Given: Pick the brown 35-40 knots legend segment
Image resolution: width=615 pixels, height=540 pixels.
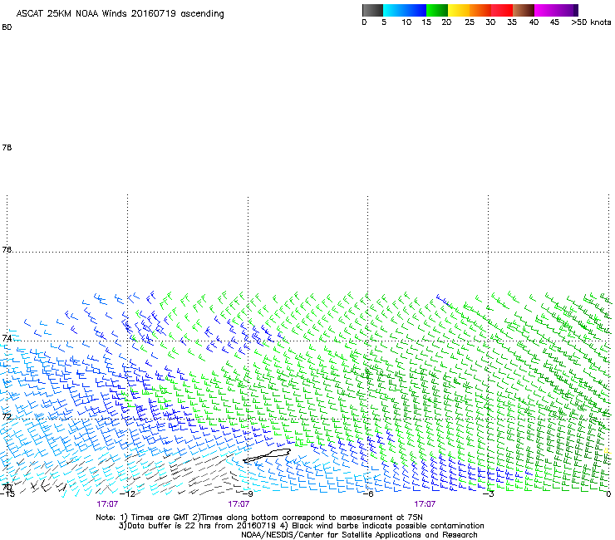Looking at the screenshot, I should pos(524,10).
